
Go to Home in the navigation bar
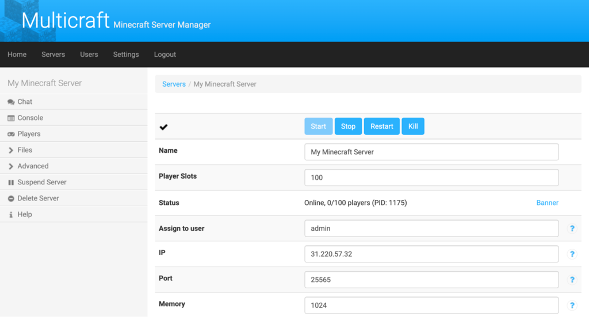17,55
